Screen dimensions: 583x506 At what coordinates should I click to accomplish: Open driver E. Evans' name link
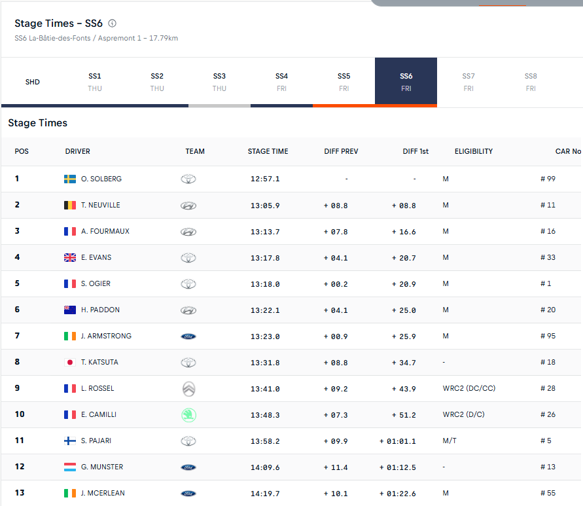96,257
